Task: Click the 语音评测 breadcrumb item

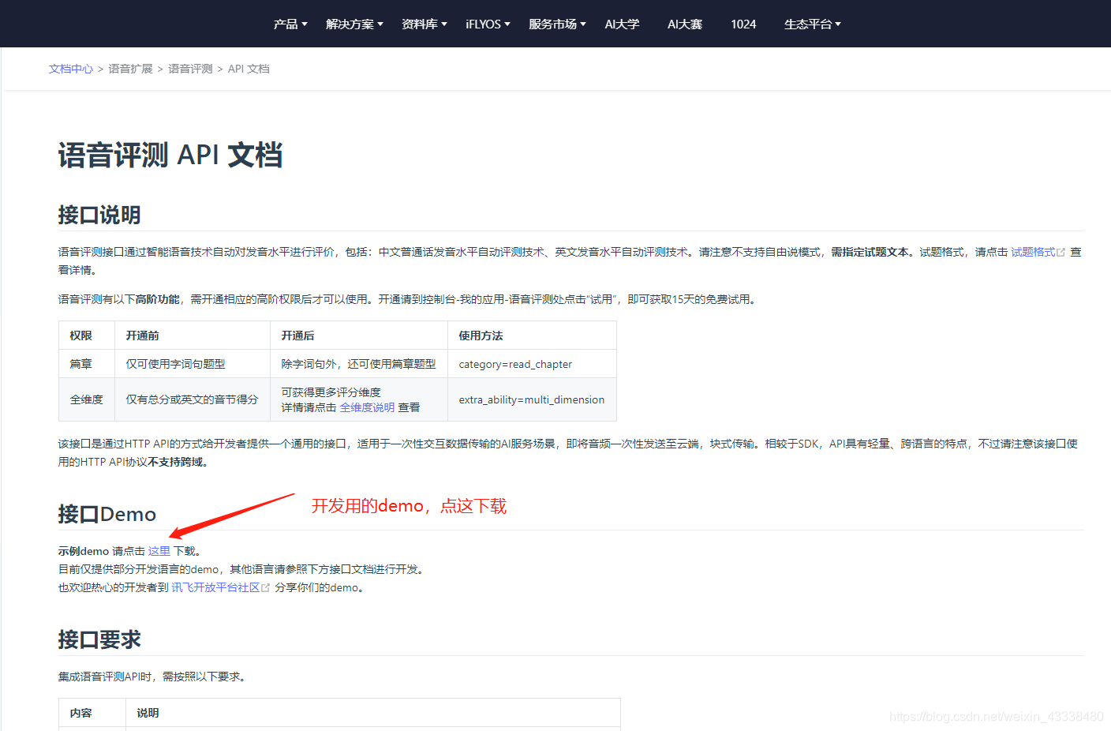Action: pos(189,69)
